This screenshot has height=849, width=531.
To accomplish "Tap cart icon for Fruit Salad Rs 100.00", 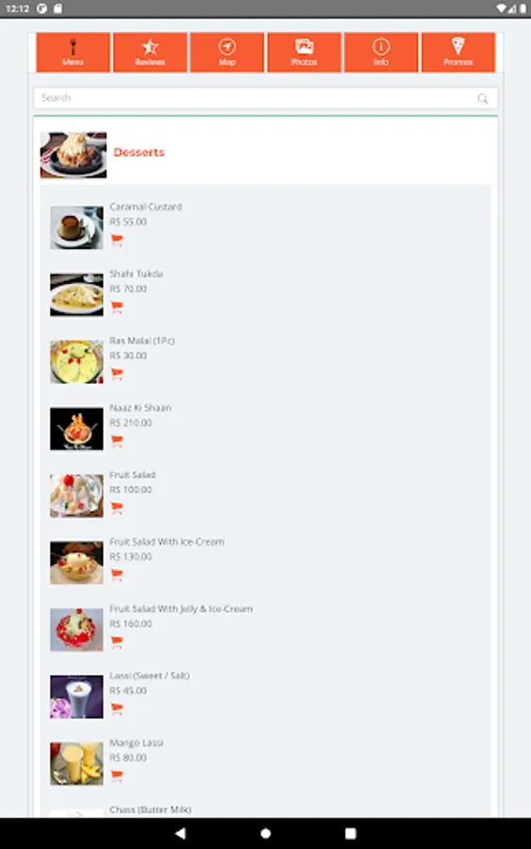I will 117,508.
